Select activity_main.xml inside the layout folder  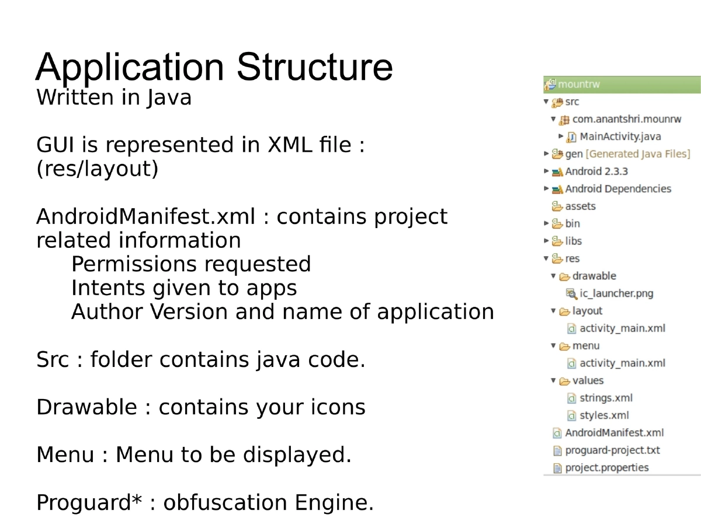(622, 328)
